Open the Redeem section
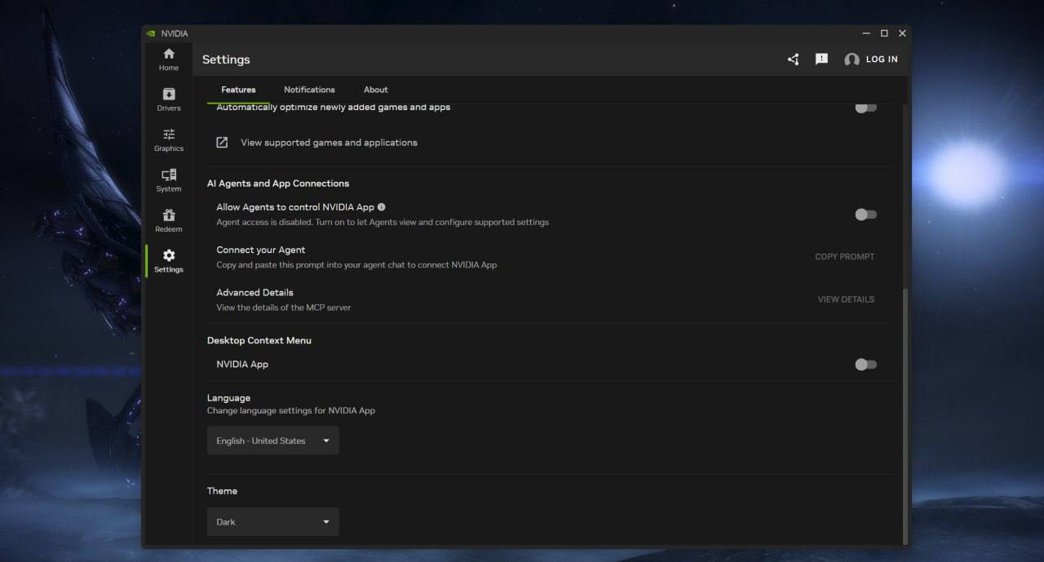This screenshot has height=562, width=1044. click(169, 220)
